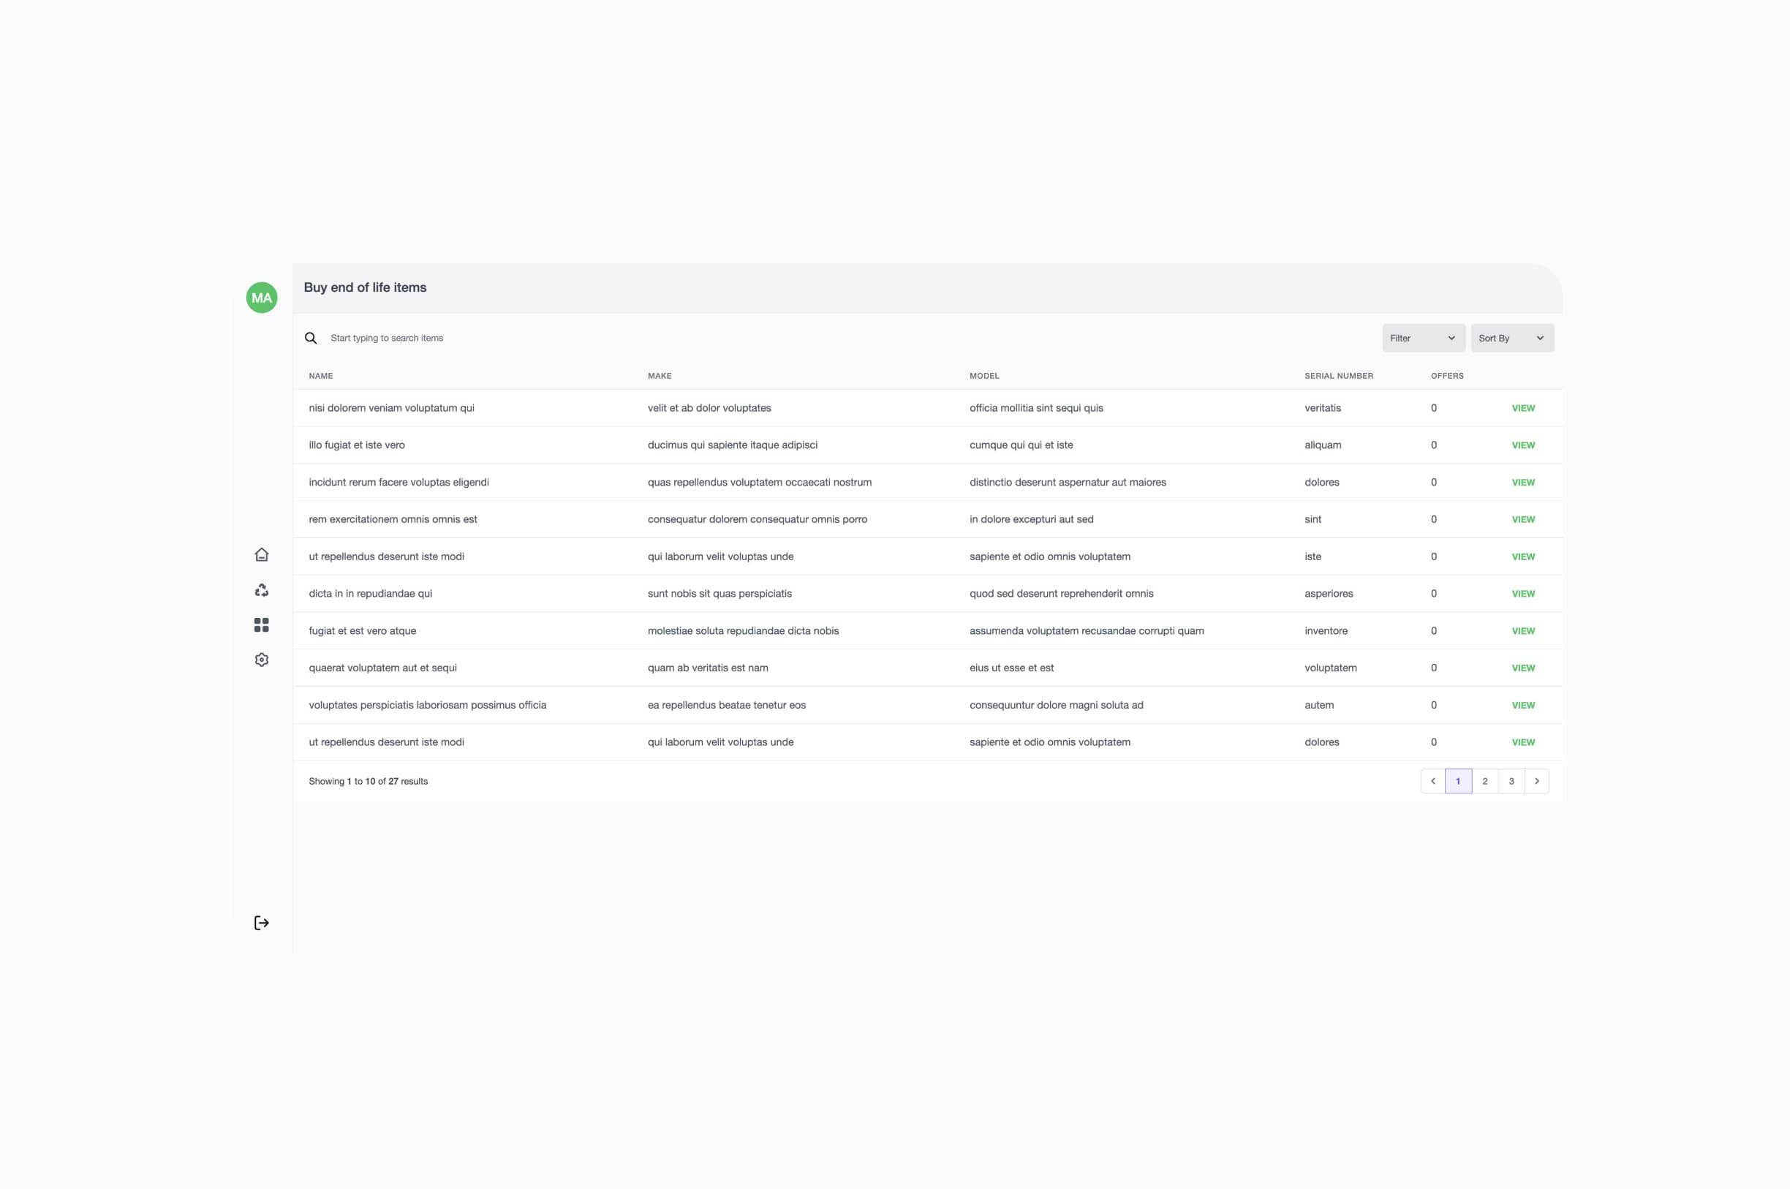The image size is (1790, 1189).
Task: Click model 'consequuntur dolore magni soluta ad'
Action: click(1056, 705)
